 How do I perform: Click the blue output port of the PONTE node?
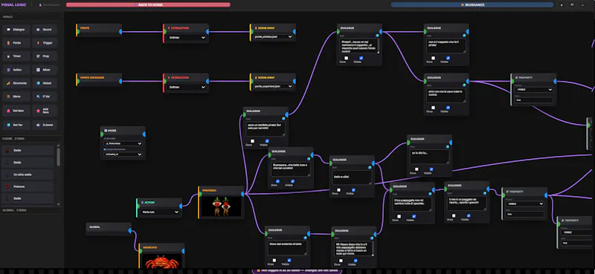click(120, 32)
